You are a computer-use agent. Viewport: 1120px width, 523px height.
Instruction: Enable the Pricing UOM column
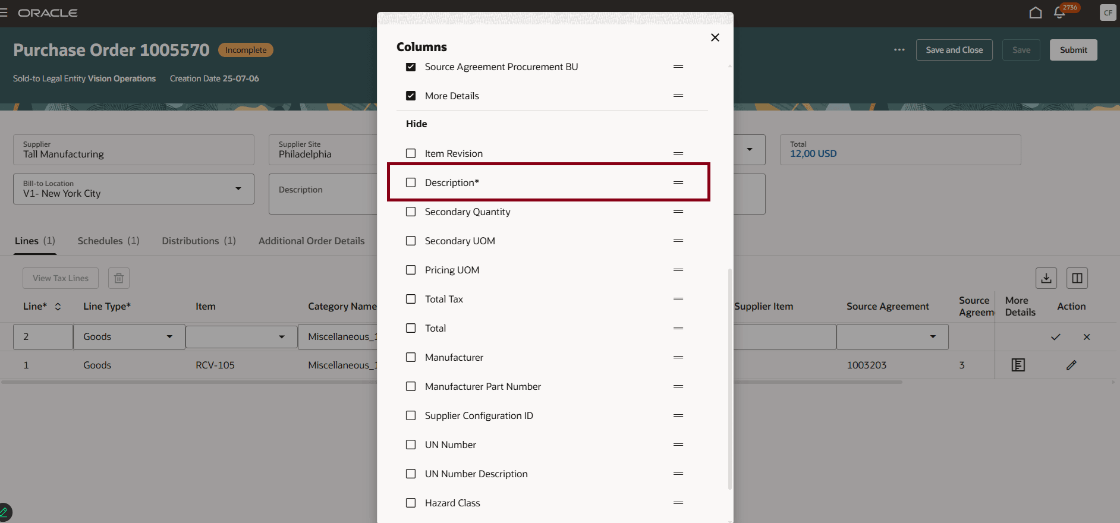point(411,270)
